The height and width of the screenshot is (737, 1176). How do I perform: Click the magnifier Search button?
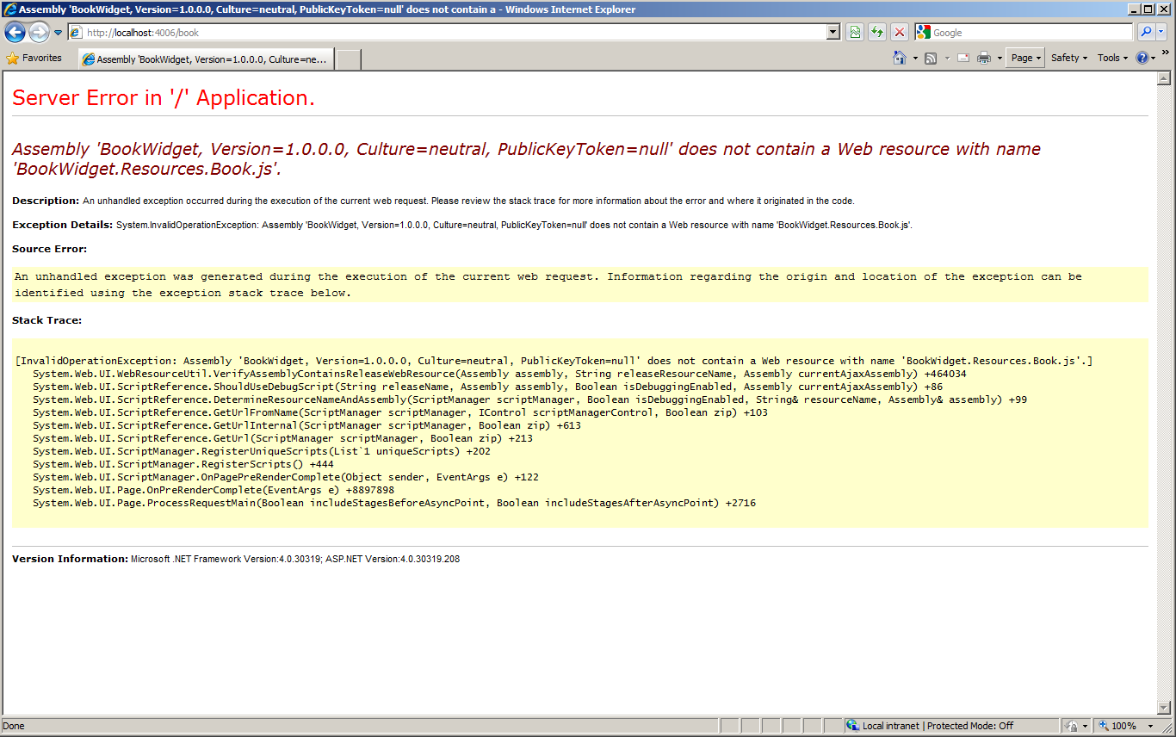(x=1146, y=33)
